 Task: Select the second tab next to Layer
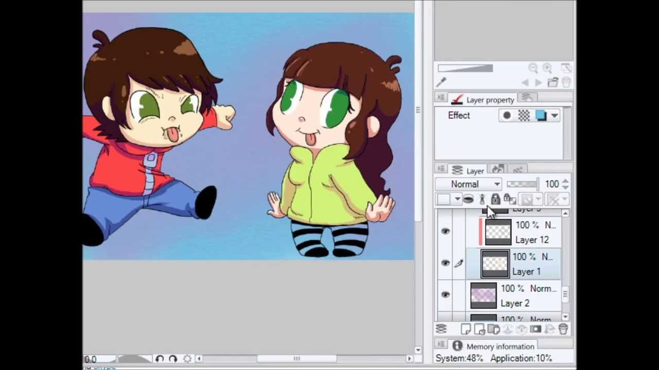(x=497, y=169)
